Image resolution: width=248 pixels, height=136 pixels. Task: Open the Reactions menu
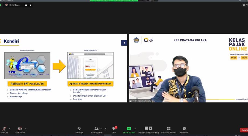184,129
